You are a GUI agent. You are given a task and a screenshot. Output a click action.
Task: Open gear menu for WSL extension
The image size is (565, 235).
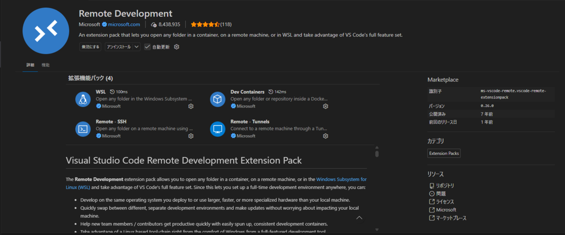191,106
